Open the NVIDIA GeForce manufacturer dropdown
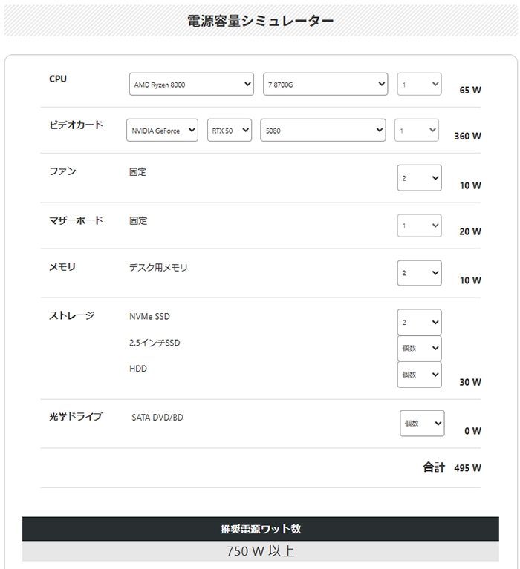Viewport: 520px width, 569px height. pyautogui.click(x=162, y=131)
